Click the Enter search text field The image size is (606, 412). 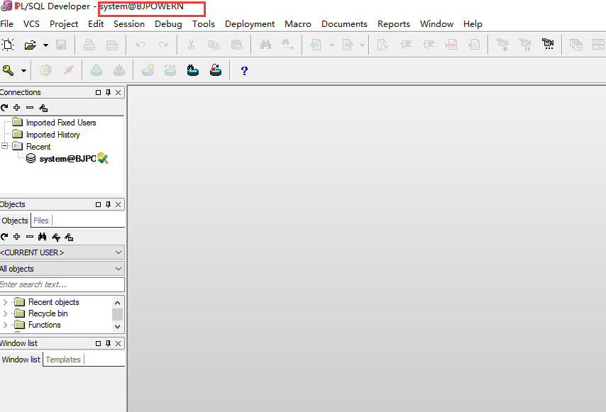[x=62, y=284]
